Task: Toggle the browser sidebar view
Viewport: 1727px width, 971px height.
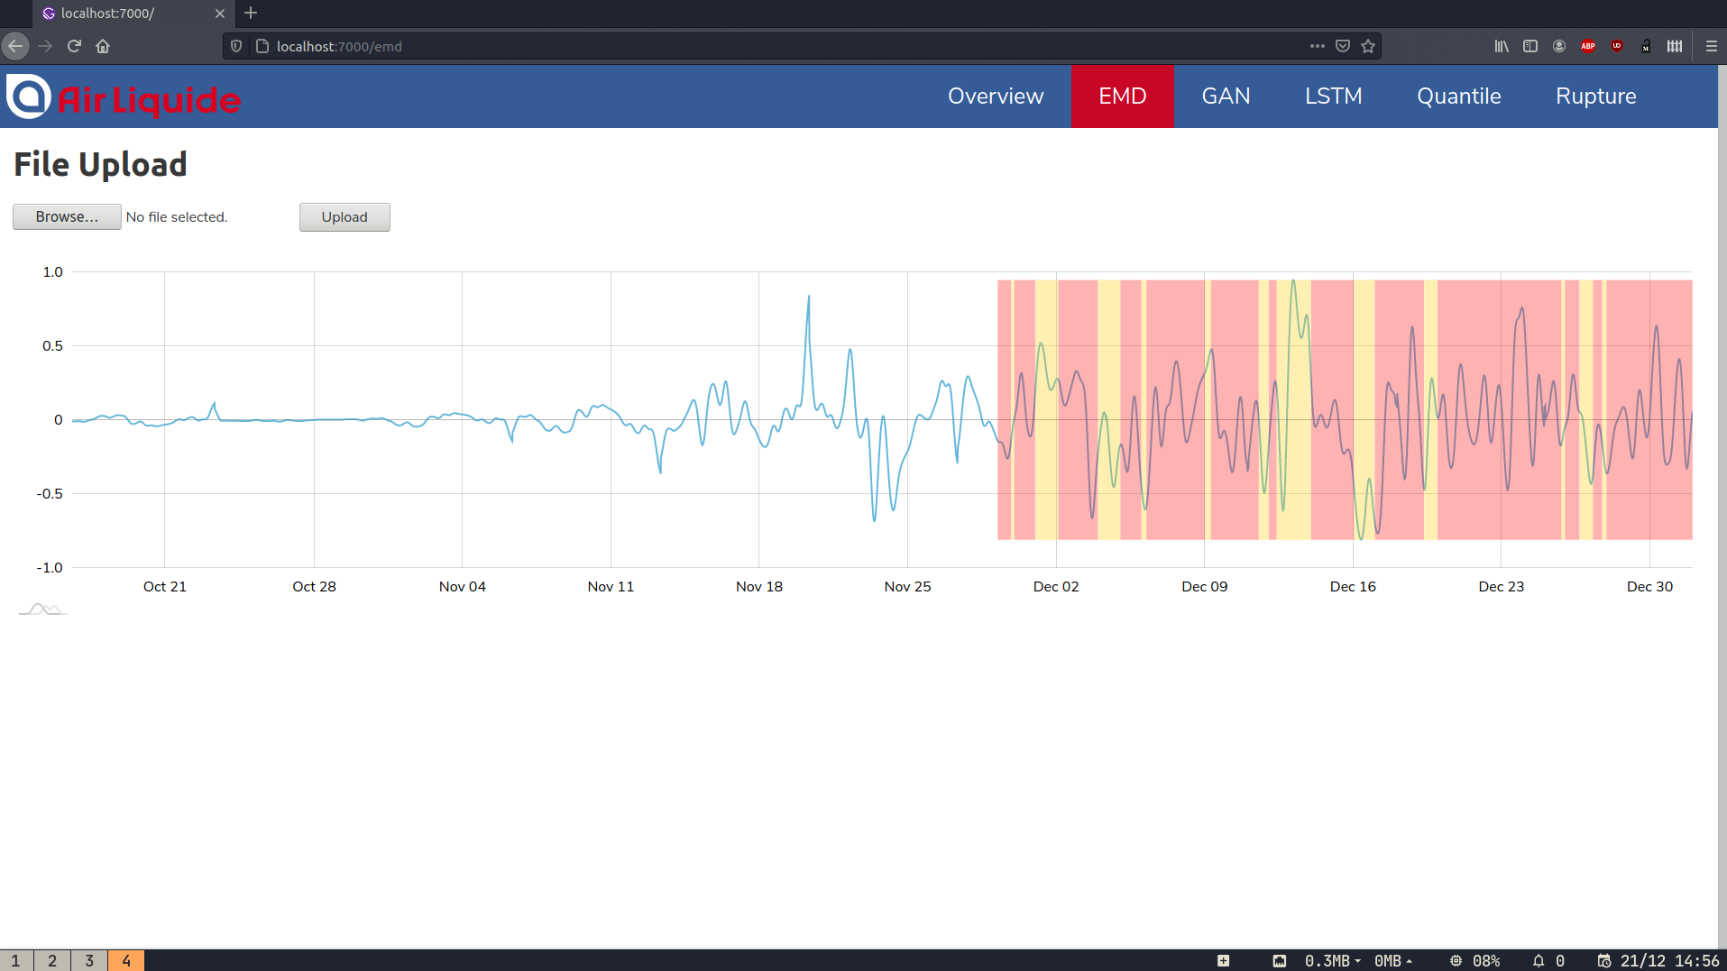Action: point(1530,46)
